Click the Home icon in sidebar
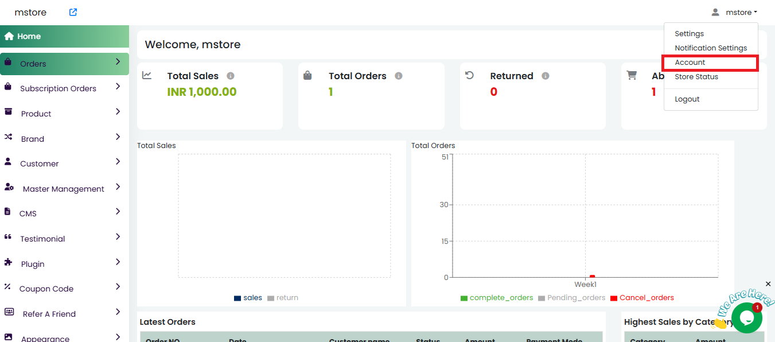 (9, 36)
